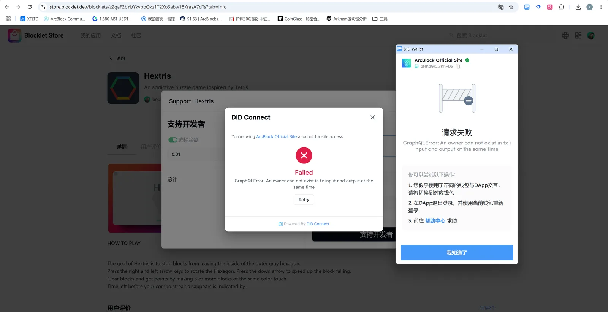
Task: Open site information icon in address bar
Action: pyautogui.click(x=43, y=7)
